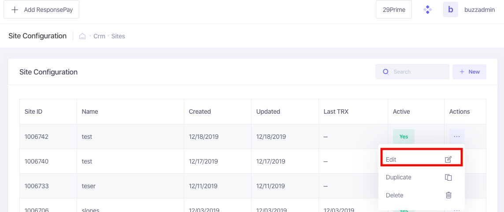The width and height of the screenshot is (504, 212).
Task: Open the diamond apps icon near 29Prime
Action: [427, 10]
